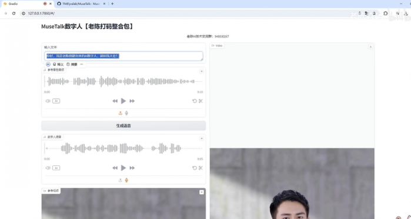Image resolution: width=411 pixels, height=219 pixels.
Task: Click the 生成语音 generate voice button
Action: (123, 126)
